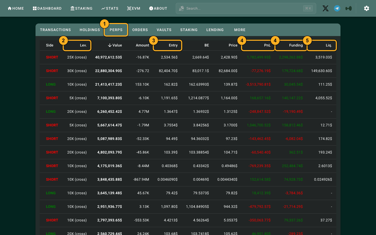The width and height of the screenshot is (376, 235).
Task: Sort by the Liq. column header
Action: 329,45
